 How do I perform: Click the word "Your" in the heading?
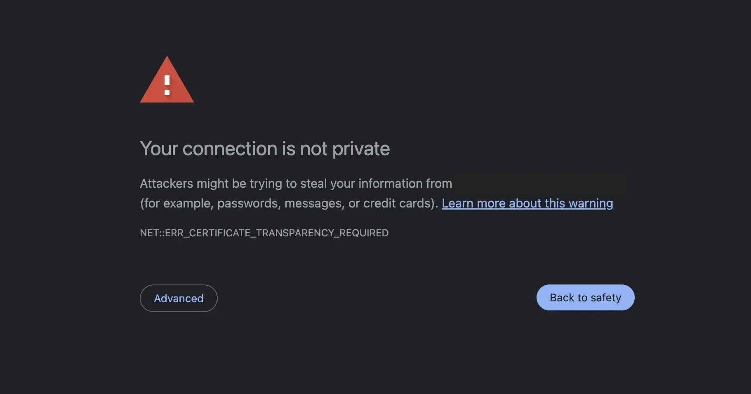[159, 149]
